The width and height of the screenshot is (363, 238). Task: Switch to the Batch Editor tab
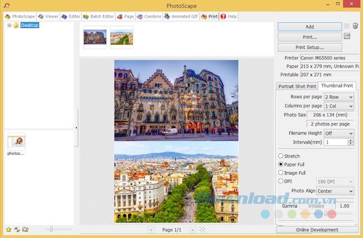click(x=99, y=16)
